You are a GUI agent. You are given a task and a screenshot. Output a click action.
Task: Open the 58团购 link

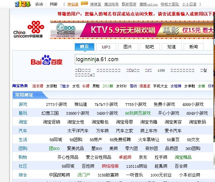coord(76,140)
